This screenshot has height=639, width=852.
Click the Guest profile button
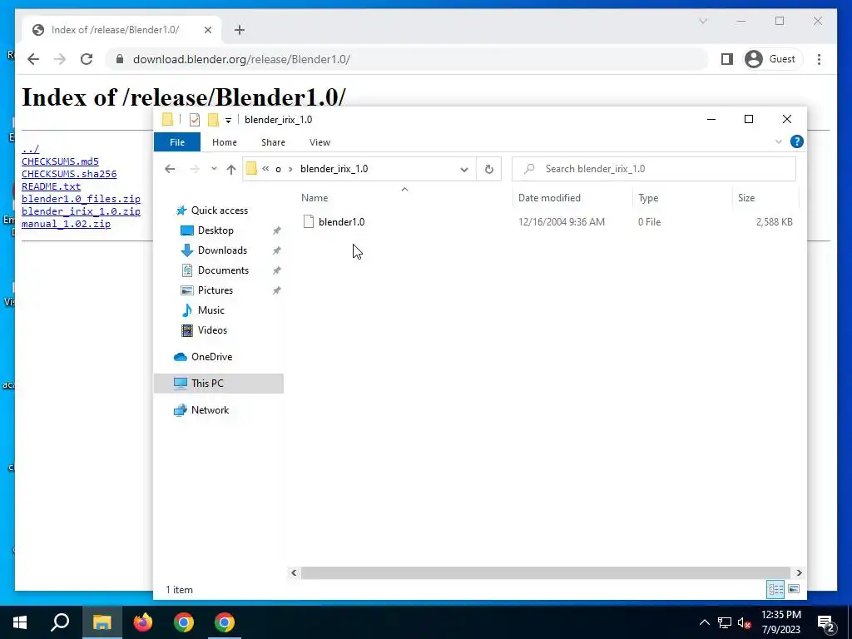771,59
